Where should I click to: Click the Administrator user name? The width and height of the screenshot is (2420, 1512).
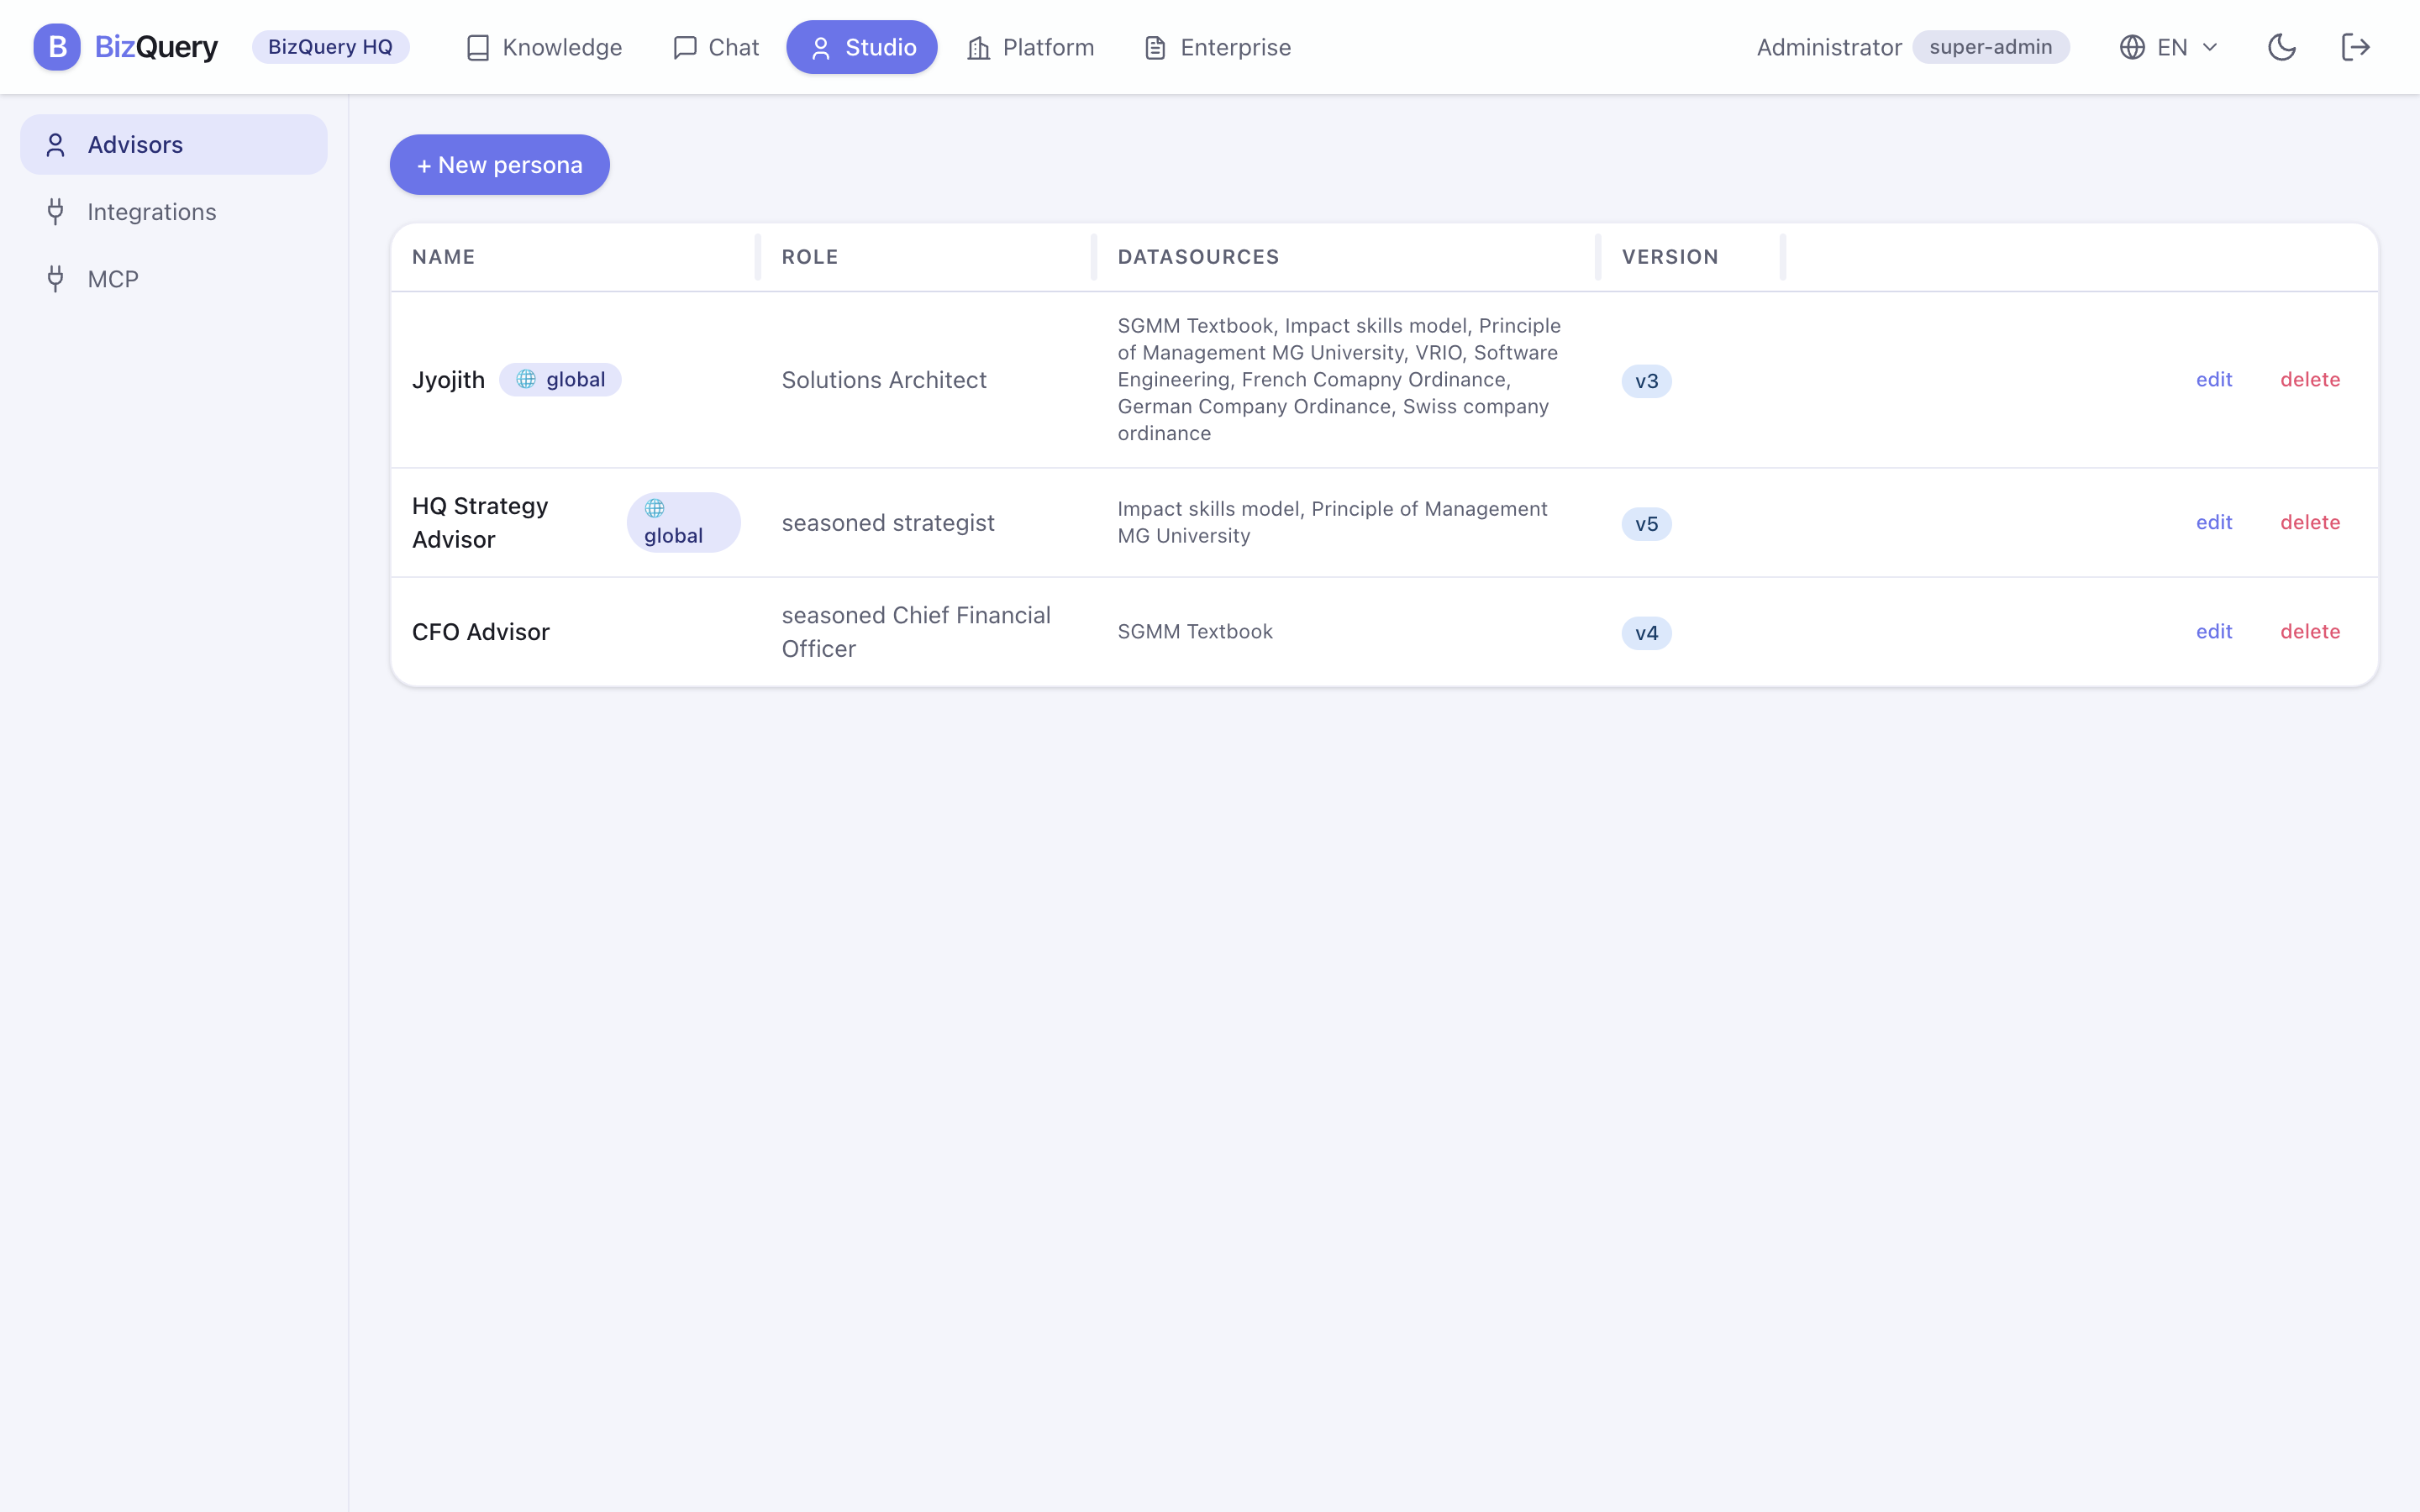click(1829, 47)
